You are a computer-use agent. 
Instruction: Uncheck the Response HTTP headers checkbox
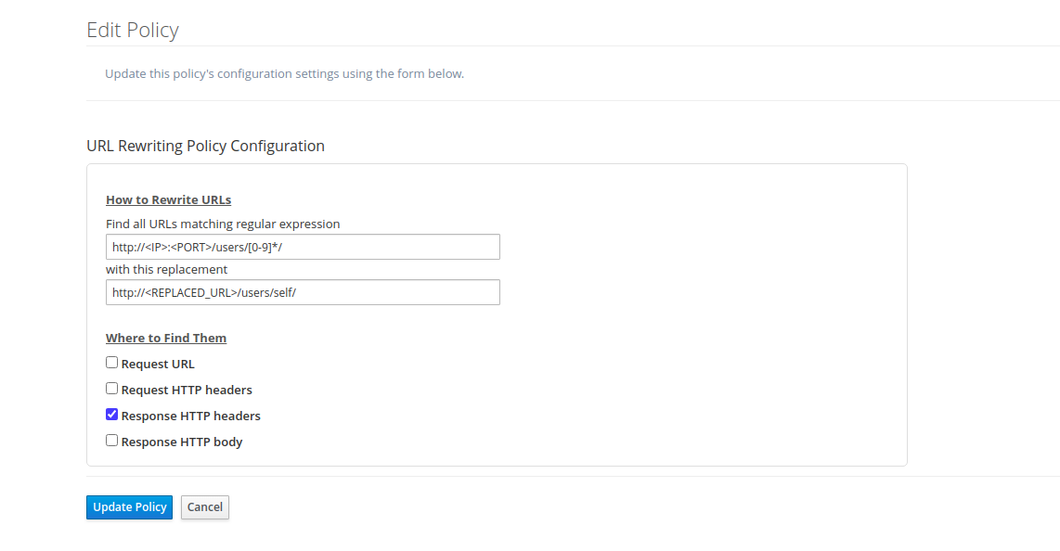[111, 415]
